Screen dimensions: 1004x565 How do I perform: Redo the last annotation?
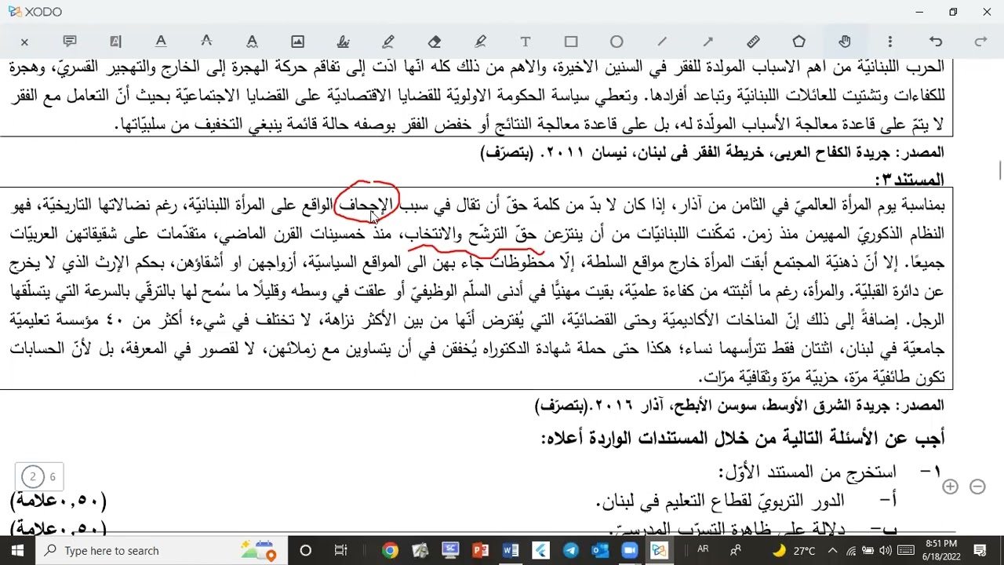point(980,42)
